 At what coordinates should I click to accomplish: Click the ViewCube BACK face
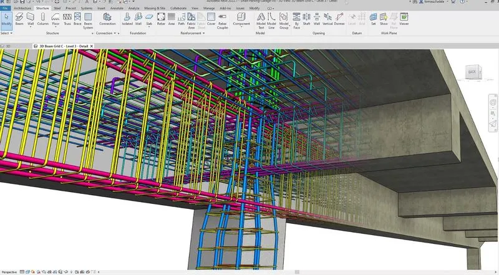click(472, 72)
